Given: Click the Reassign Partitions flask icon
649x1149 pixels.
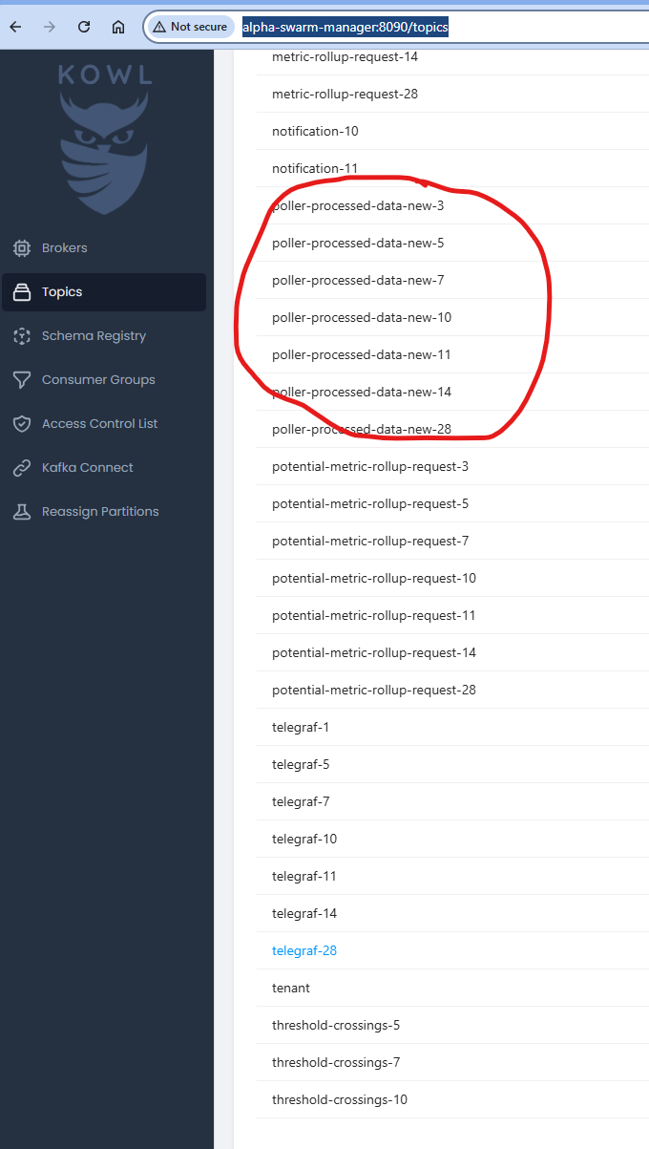Looking at the screenshot, I should [22, 512].
